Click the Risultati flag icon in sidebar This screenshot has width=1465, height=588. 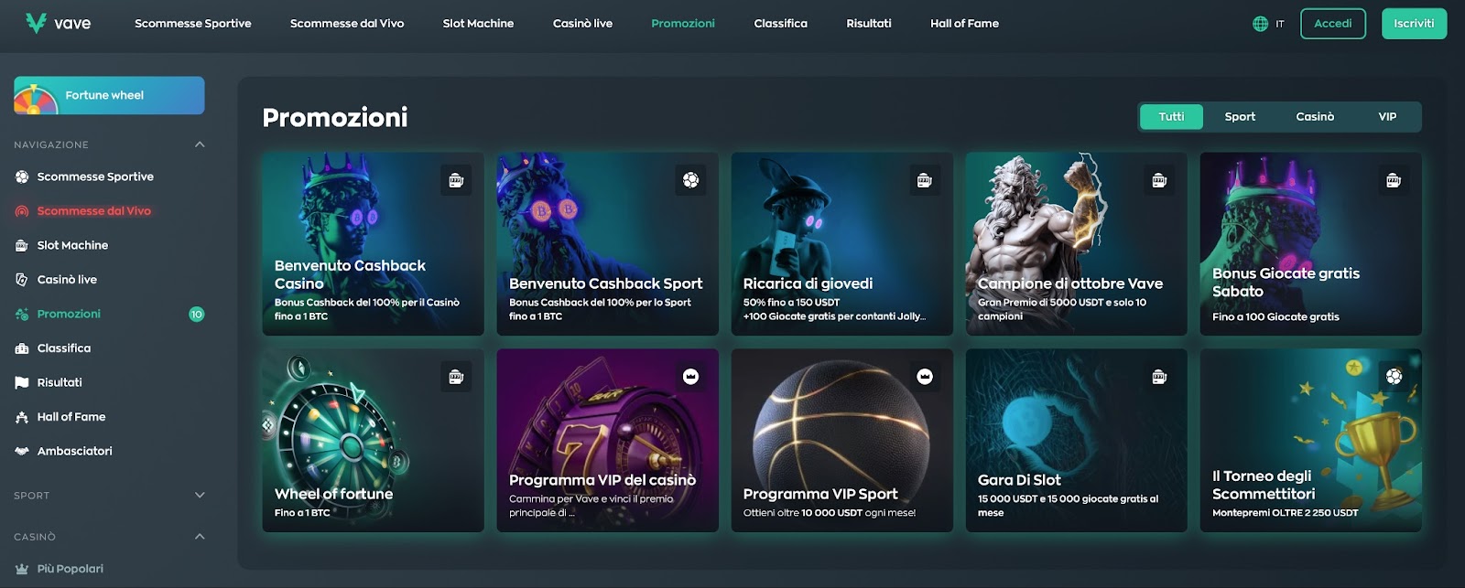point(22,382)
